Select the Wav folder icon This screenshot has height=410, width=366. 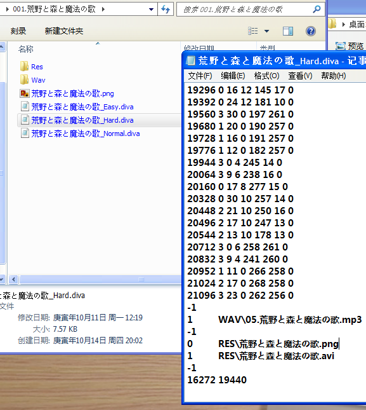(24, 79)
